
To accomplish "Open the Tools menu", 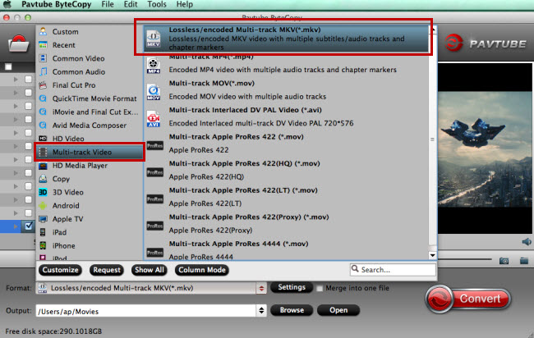I will click(157, 4).
